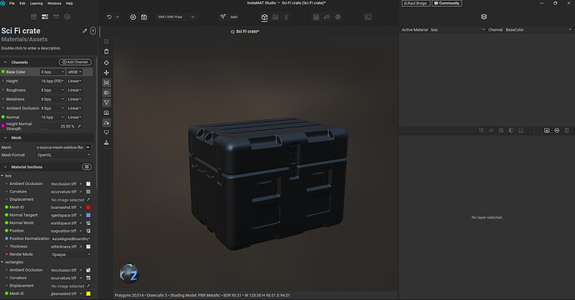Toggle the Roughness channel indicator
Viewport: 575px width, 300px height.
[3, 90]
